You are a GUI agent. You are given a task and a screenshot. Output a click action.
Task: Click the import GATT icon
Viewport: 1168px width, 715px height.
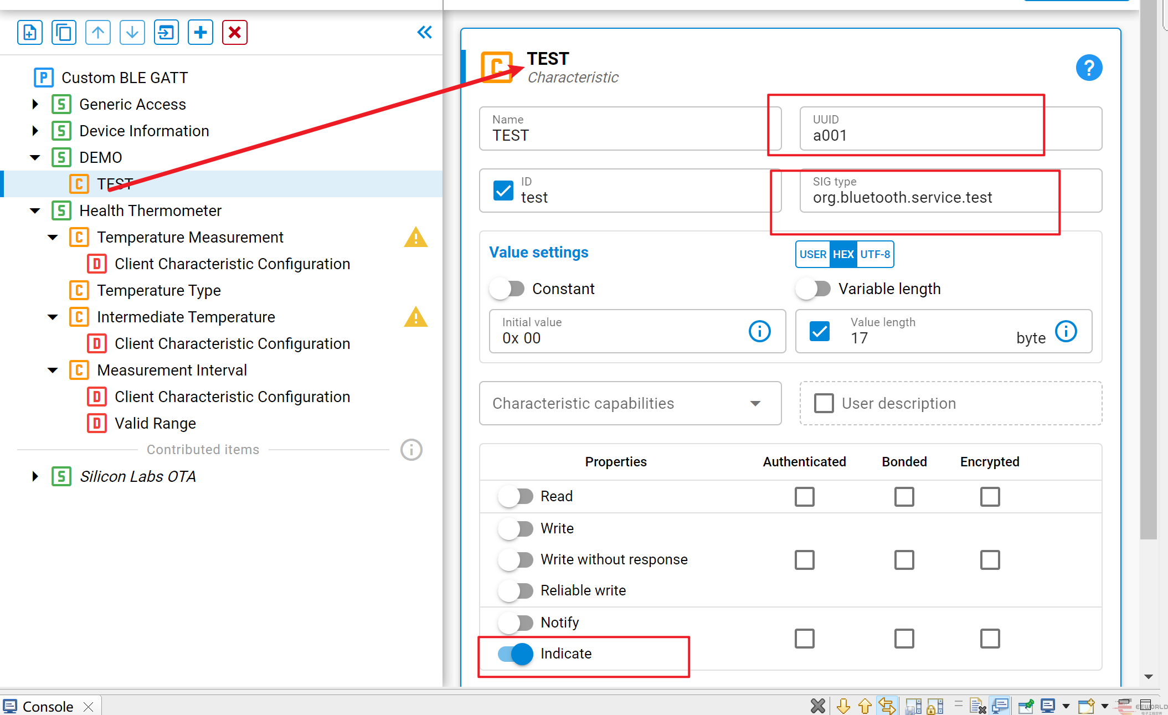166,33
